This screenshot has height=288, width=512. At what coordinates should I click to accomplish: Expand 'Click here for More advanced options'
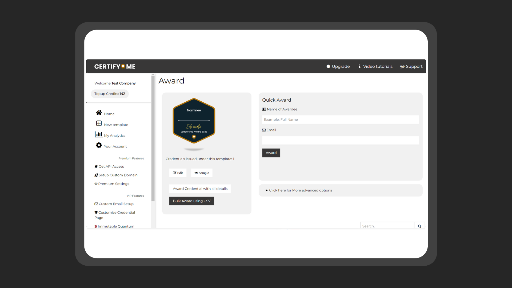coord(300,190)
